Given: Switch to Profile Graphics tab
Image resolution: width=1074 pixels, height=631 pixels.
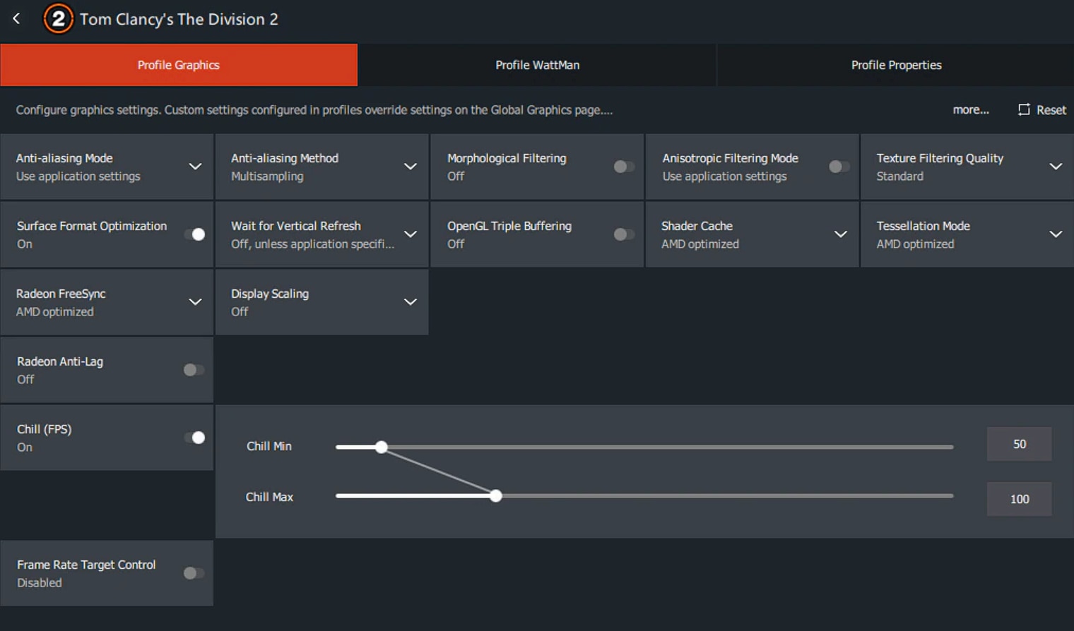Looking at the screenshot, I should click(x=179, y=65).
